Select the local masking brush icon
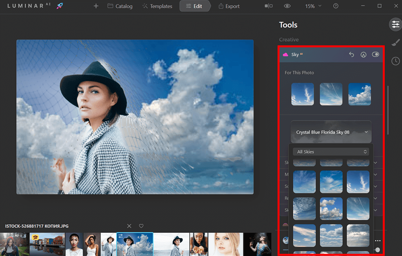The image size is (402, 256). (x=395, y=42)
